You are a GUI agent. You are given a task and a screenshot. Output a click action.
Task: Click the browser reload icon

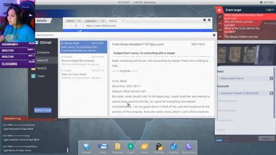pos(76,26)
